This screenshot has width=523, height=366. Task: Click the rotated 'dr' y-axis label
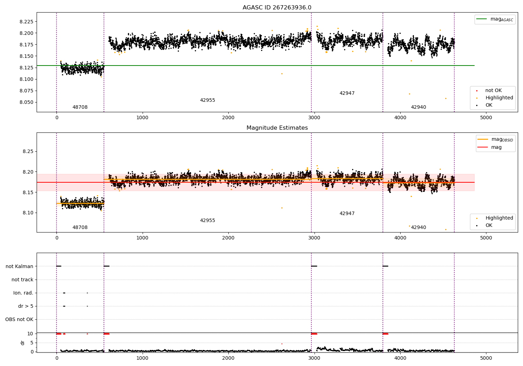pos(23,343)
